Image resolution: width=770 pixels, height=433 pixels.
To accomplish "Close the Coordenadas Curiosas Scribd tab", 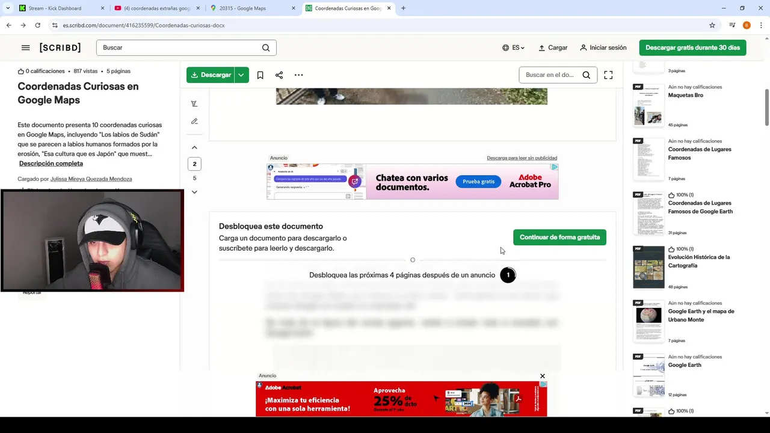I will click(x=389, y=8).
